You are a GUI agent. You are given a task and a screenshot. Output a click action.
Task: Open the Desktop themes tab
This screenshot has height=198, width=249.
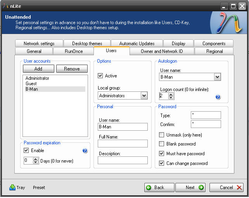(x=87, y=44)
